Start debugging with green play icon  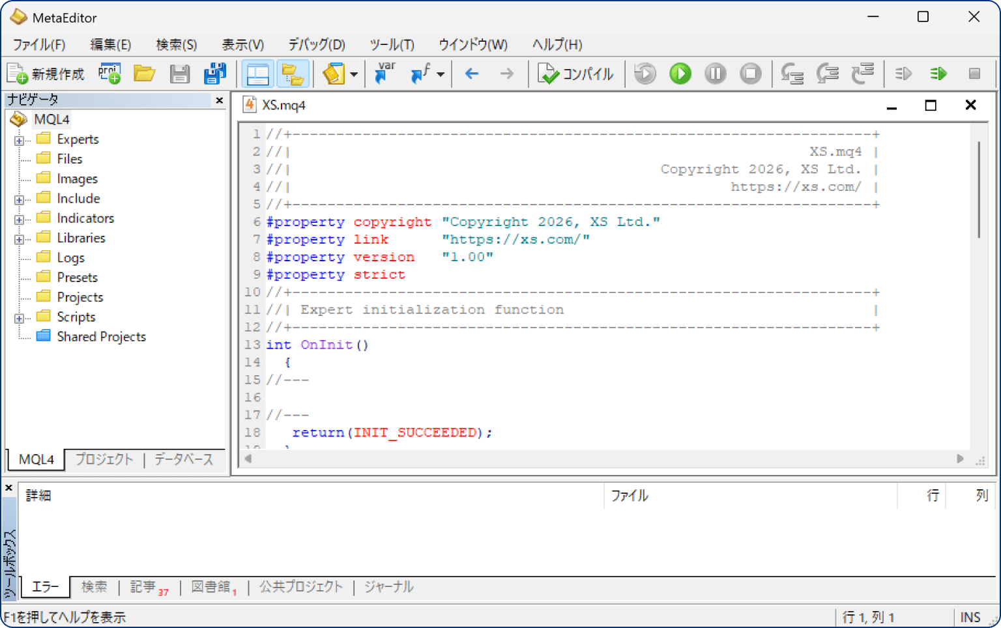(x=680, y=74)
